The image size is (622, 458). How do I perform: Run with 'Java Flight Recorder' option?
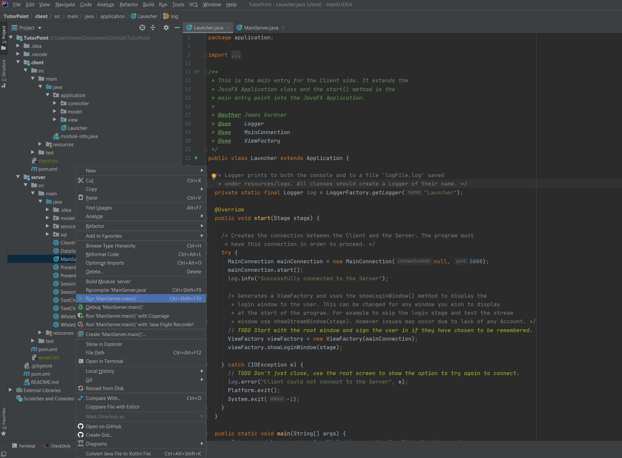[141, 324]
